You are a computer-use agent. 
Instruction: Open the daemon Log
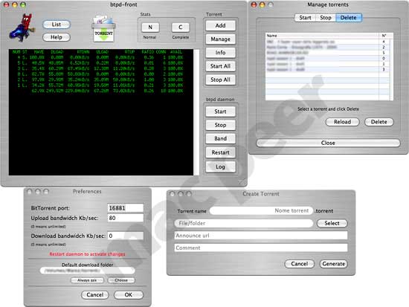(220, 167)
